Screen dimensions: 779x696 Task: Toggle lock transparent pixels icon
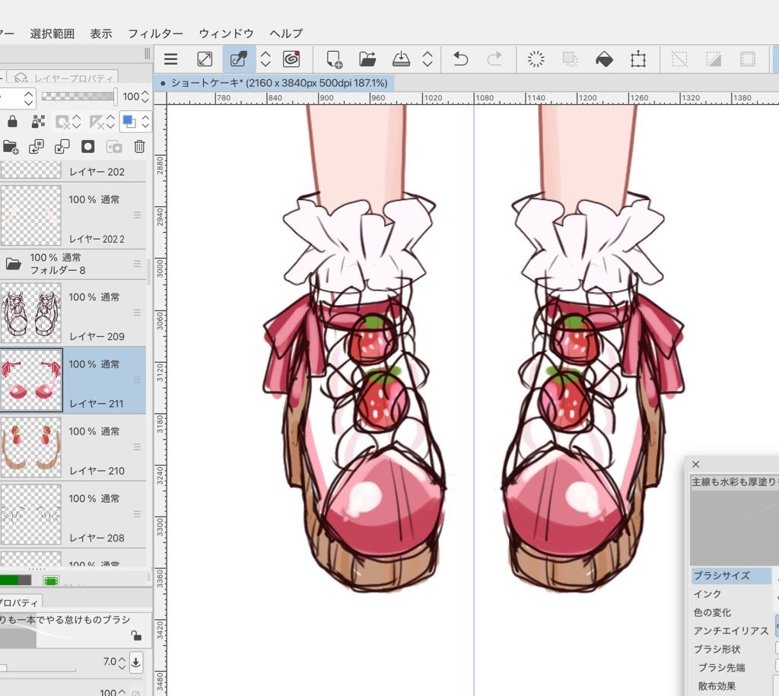[x=37, y=122]
